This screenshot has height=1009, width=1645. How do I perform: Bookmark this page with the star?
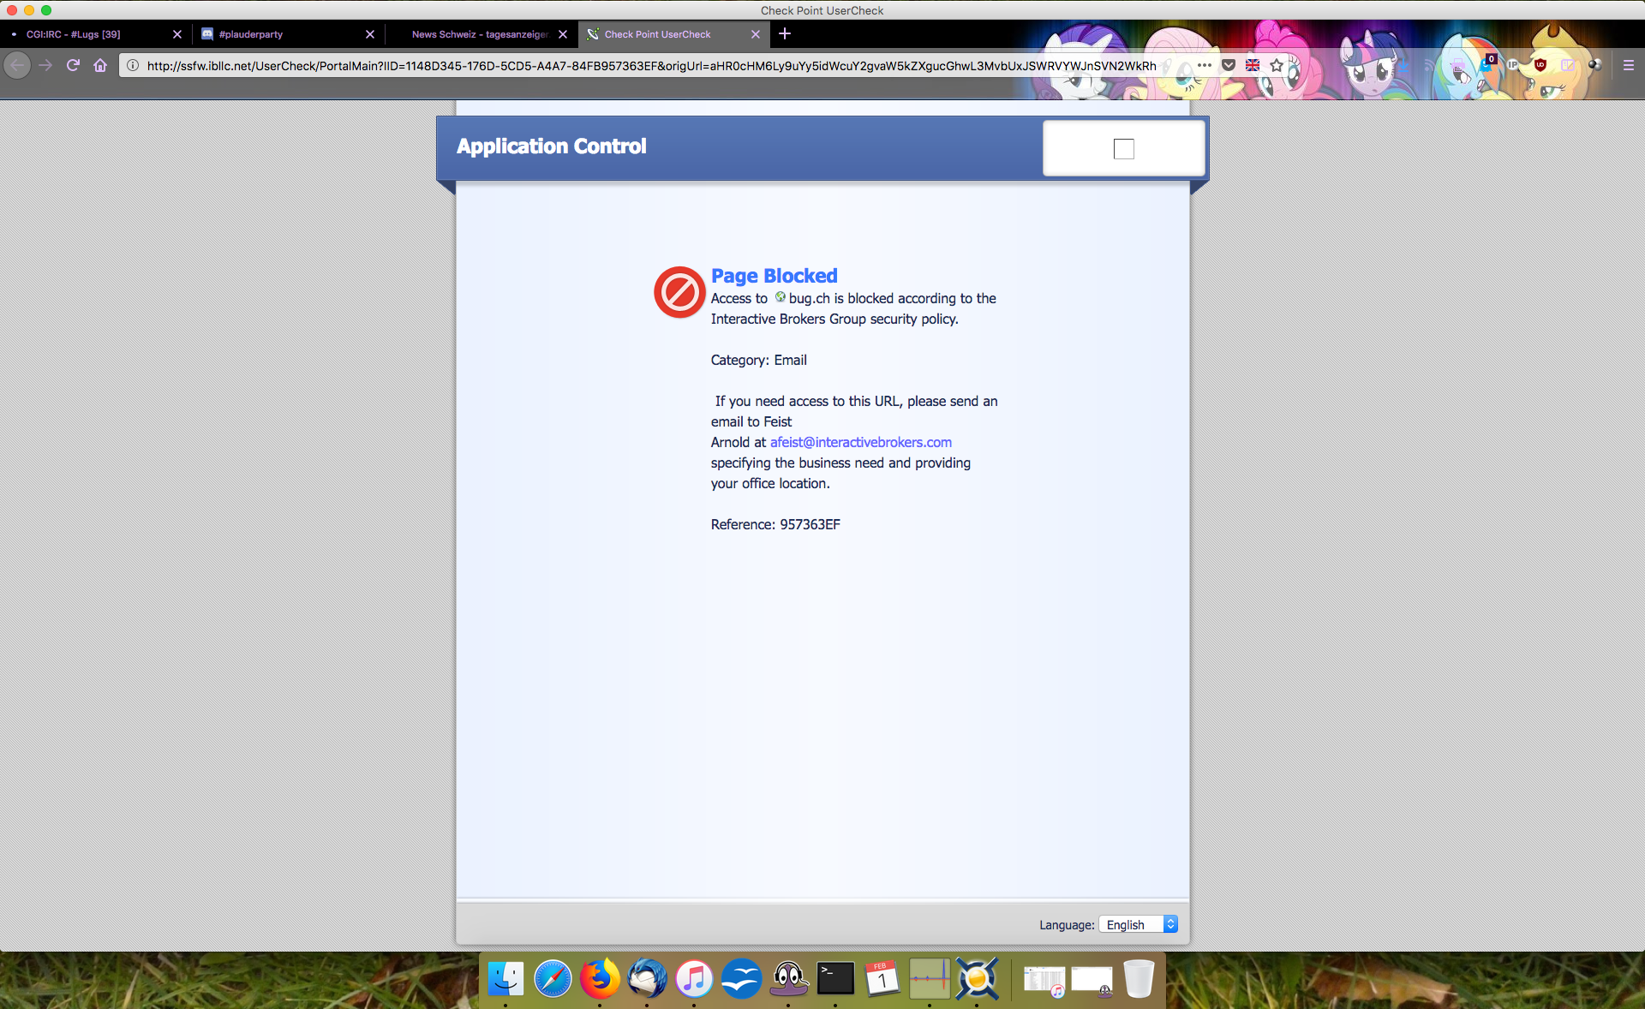pyautogui.click(x=1277, y=65)
